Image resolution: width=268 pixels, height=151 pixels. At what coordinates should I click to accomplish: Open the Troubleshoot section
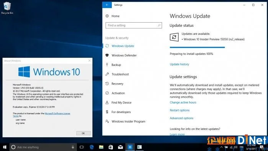[x=120, y=74]
